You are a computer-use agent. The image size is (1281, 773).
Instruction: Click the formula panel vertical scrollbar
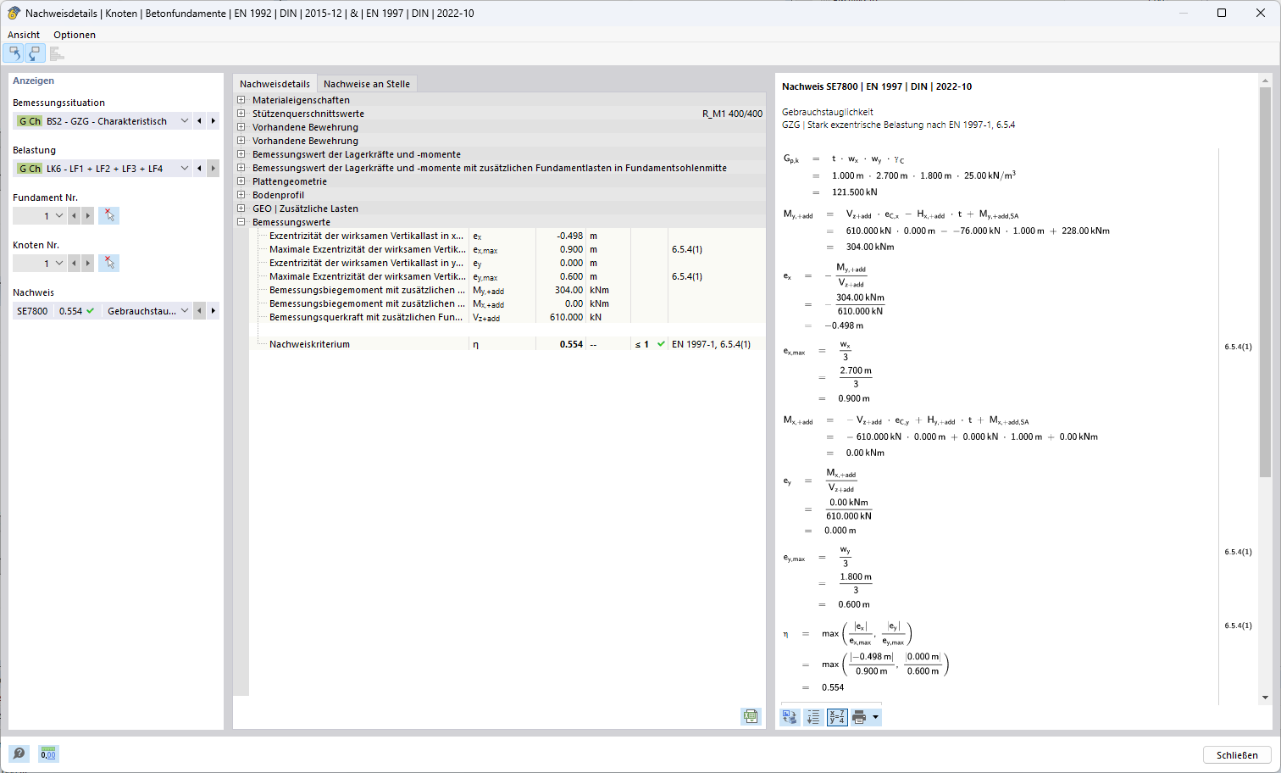(x=1266, y=281)
